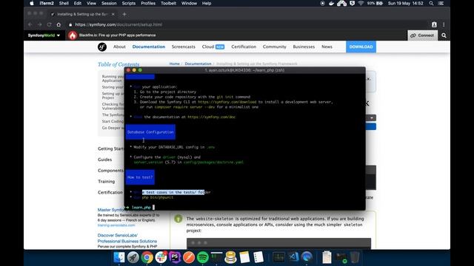Open Spotify from the Dock
This screenshot has height=266, width=474.
coord(202,257)
